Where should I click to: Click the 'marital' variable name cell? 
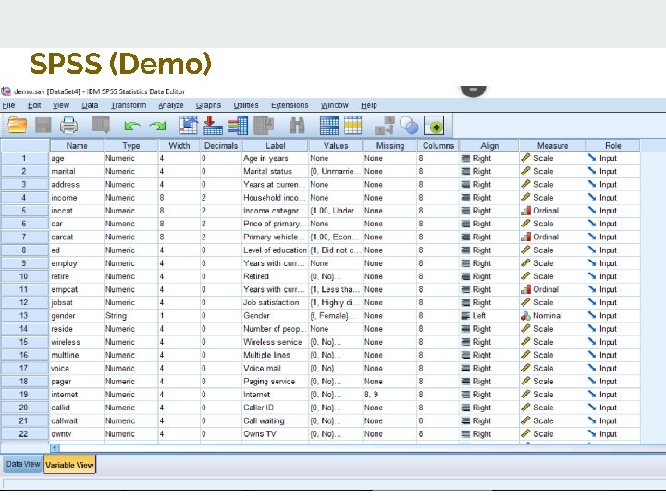(77, 172)
